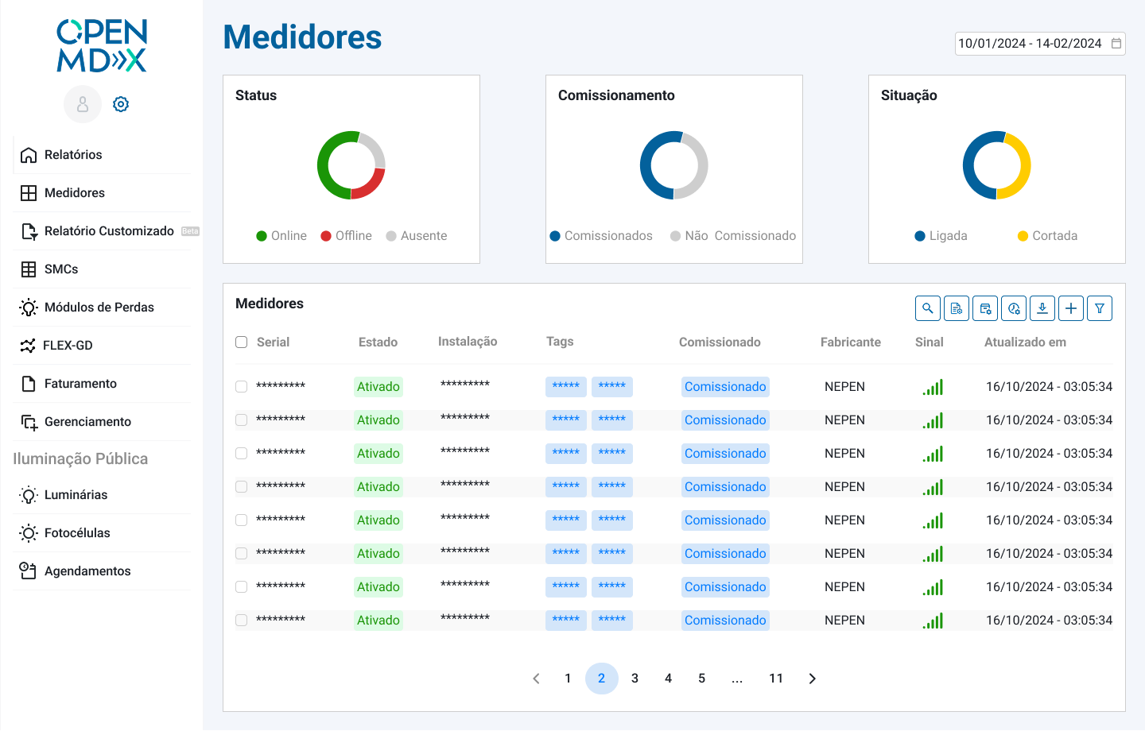This screenshot has width=1145, height=731.
Task: Select FLEX-GD from the sidebar menu
Action: 68,346
